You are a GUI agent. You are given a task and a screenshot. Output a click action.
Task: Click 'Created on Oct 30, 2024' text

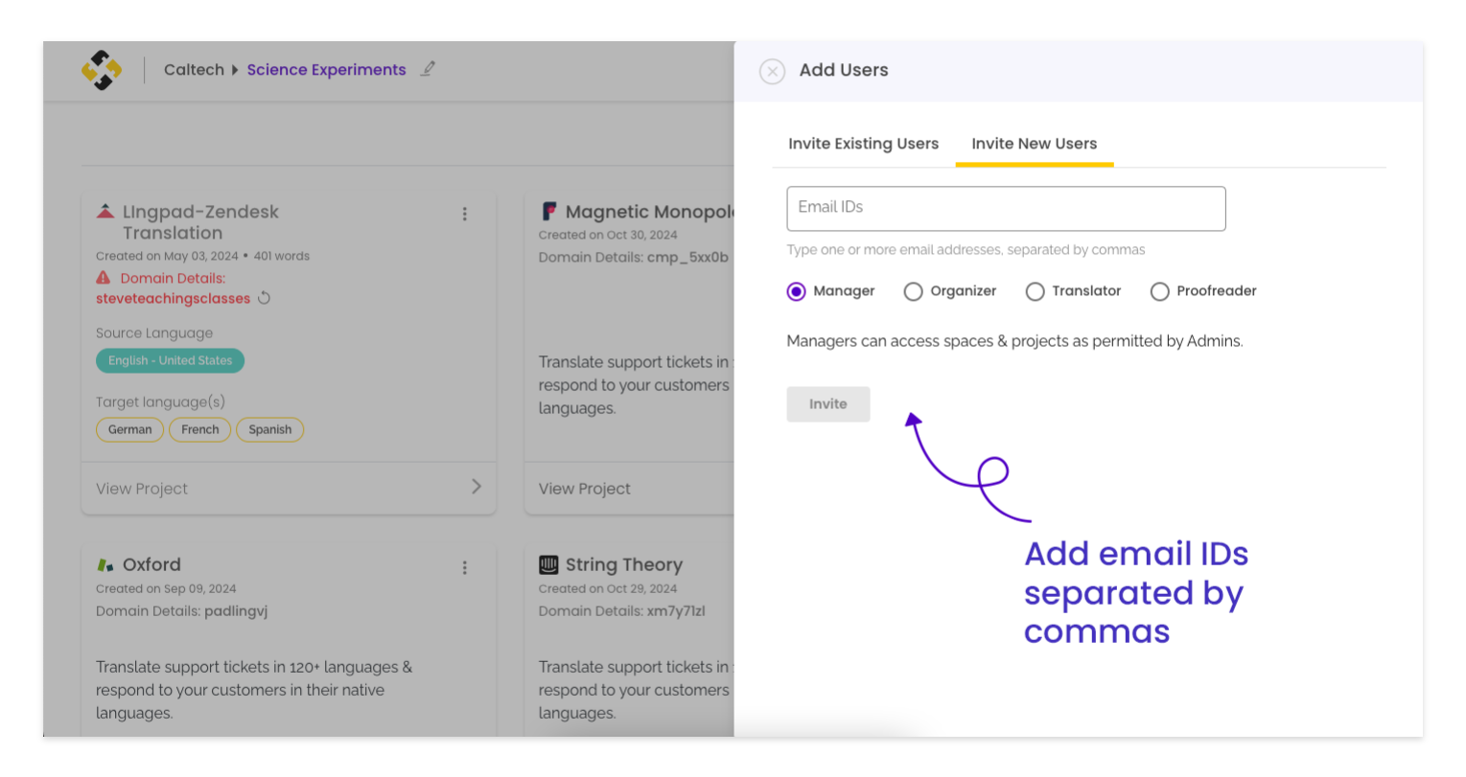click(608, 235)
